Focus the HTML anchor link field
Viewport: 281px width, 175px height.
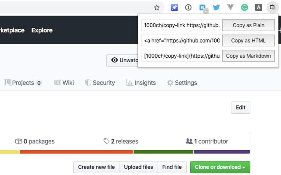tap(182, 41)
